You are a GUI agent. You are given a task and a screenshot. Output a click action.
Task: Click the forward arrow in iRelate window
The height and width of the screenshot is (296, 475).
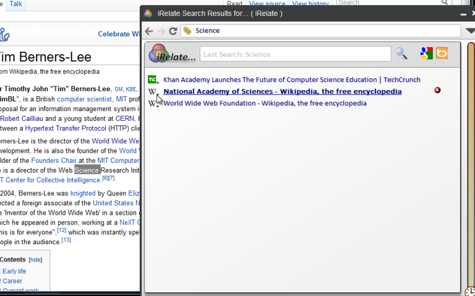(161, 31)
